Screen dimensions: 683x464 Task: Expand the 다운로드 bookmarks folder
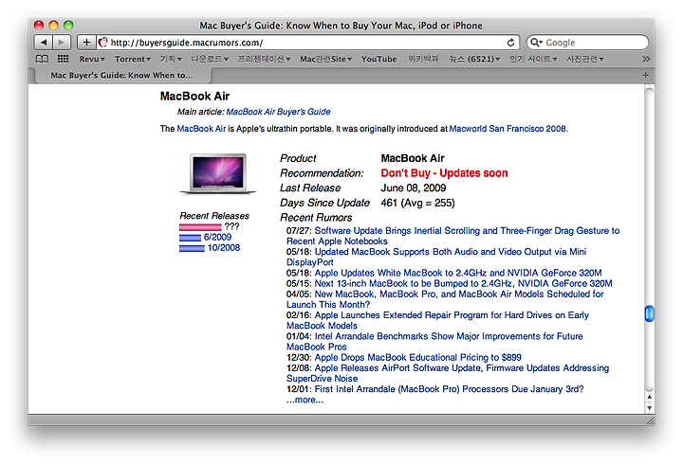(x=210, y=59)
